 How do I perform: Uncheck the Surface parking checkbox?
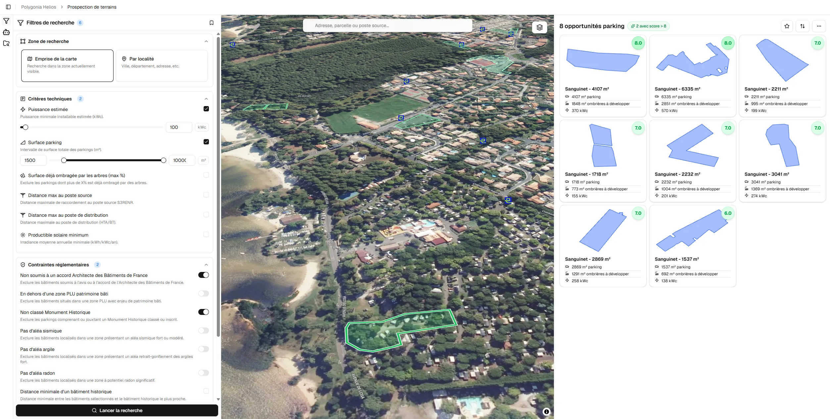coord(206,142)
